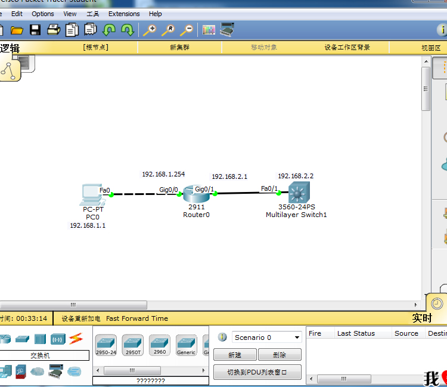Viewport: 447px width, 387px height.
Task: Pick the 2950-24 switch model
Action: click(x=105, y=345)
